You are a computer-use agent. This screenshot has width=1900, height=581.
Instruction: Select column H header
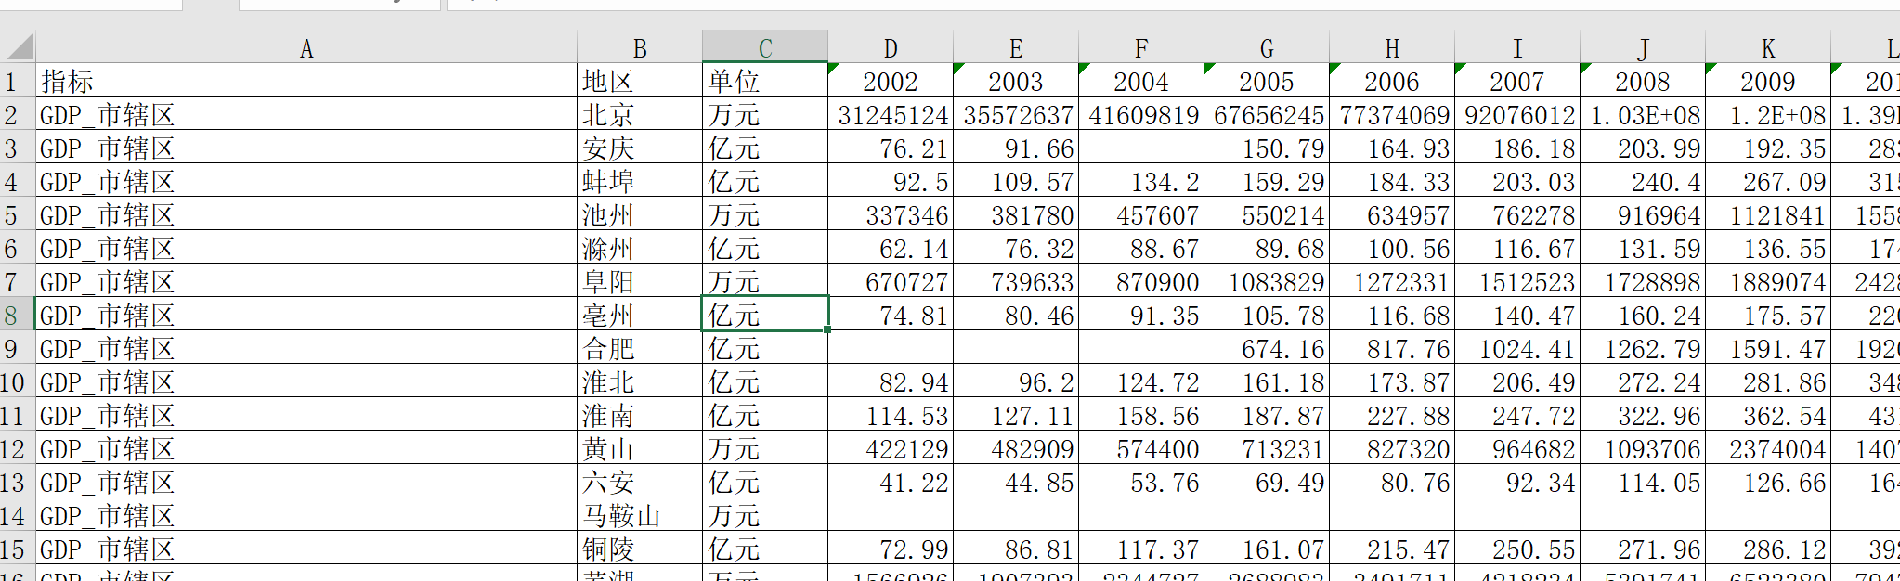point(1392,47)
